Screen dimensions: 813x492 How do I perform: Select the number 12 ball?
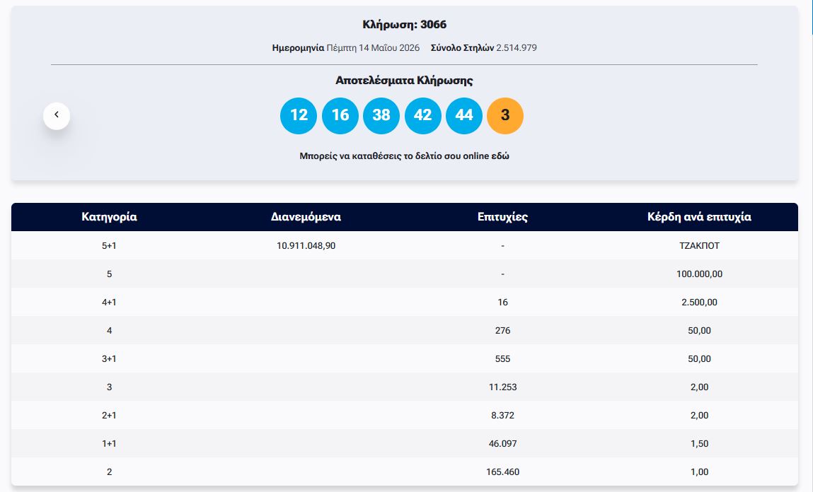pos(299,115)
